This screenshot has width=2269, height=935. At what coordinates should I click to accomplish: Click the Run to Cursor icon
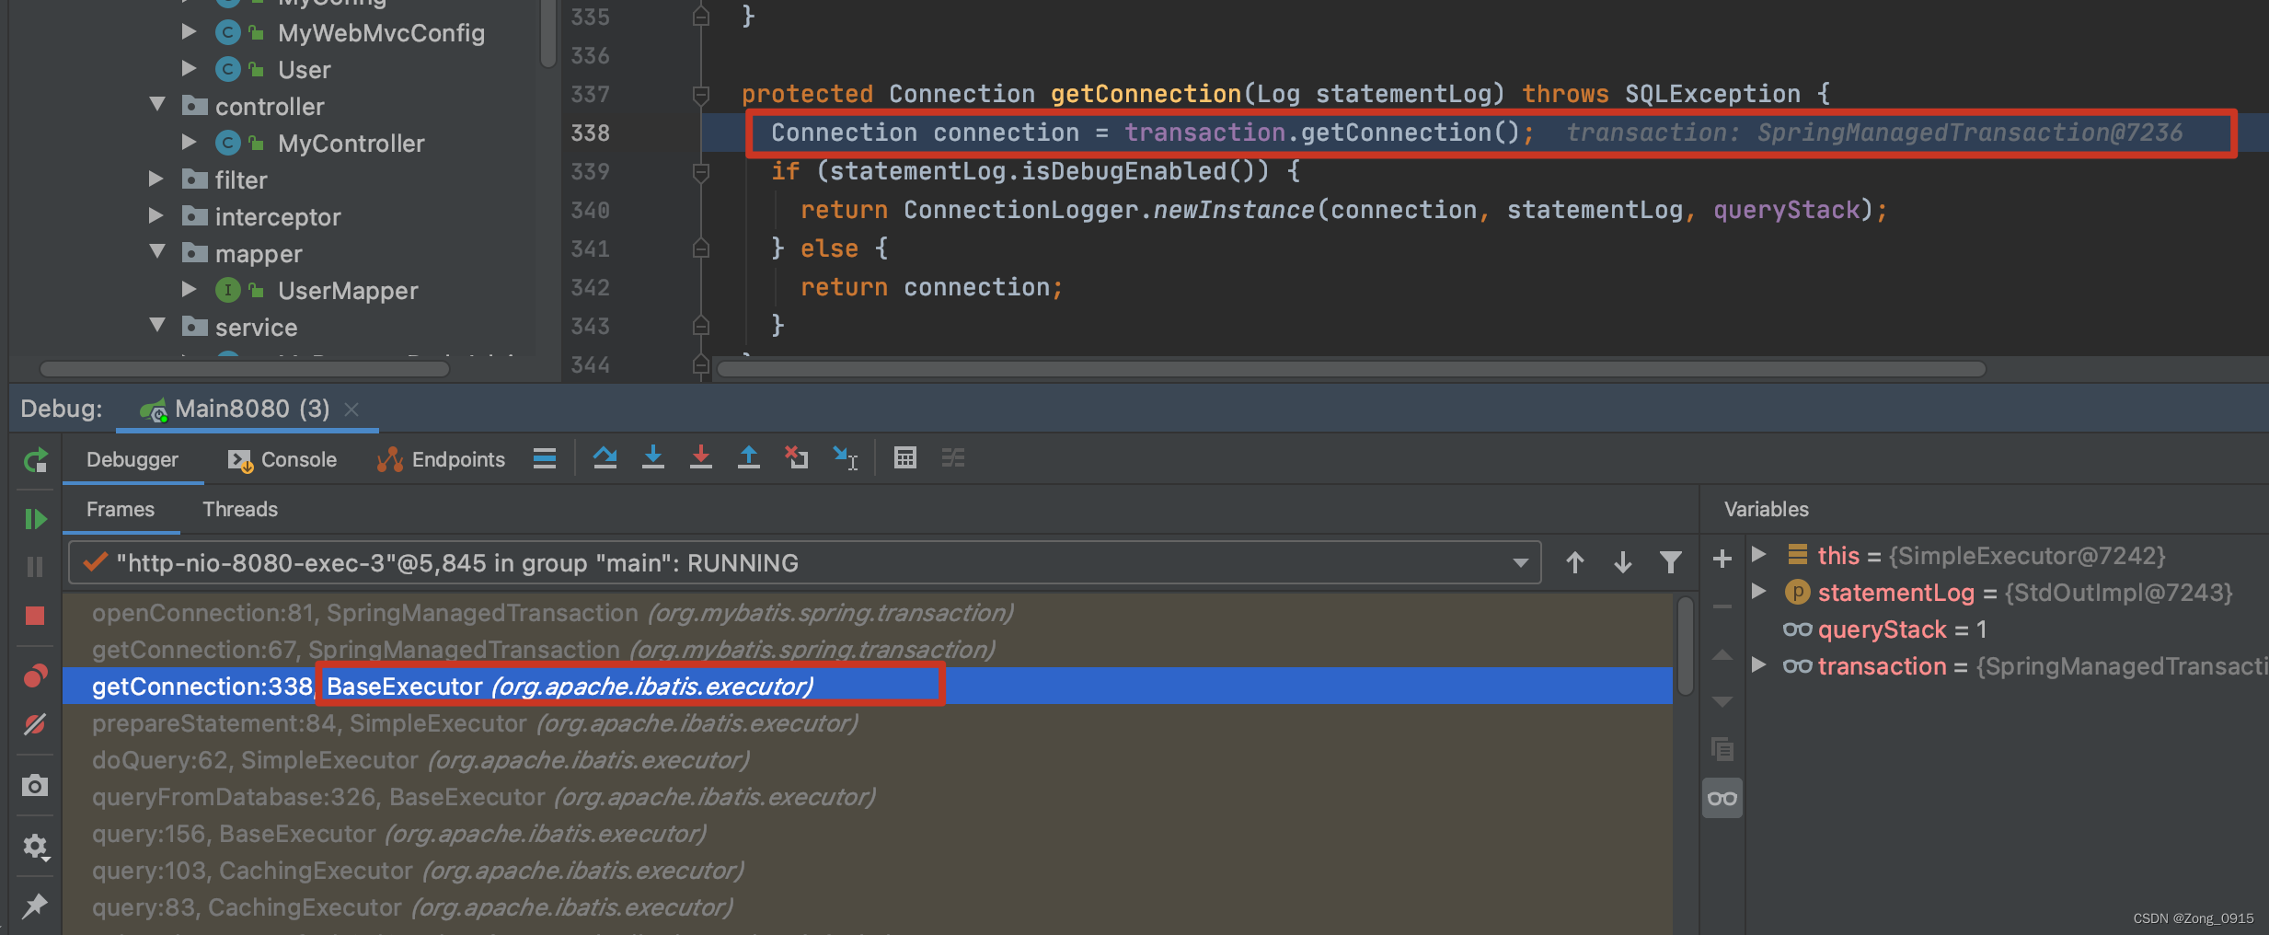pyautogui.click(x=846, y=457)
